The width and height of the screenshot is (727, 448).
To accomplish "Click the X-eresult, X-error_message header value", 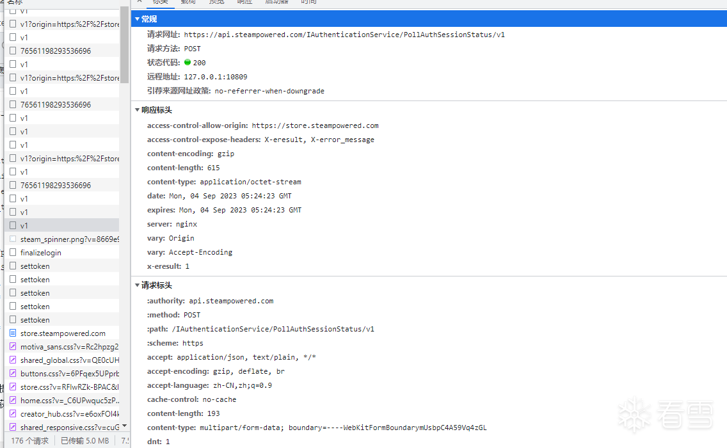I will click(x=319, y=140).
